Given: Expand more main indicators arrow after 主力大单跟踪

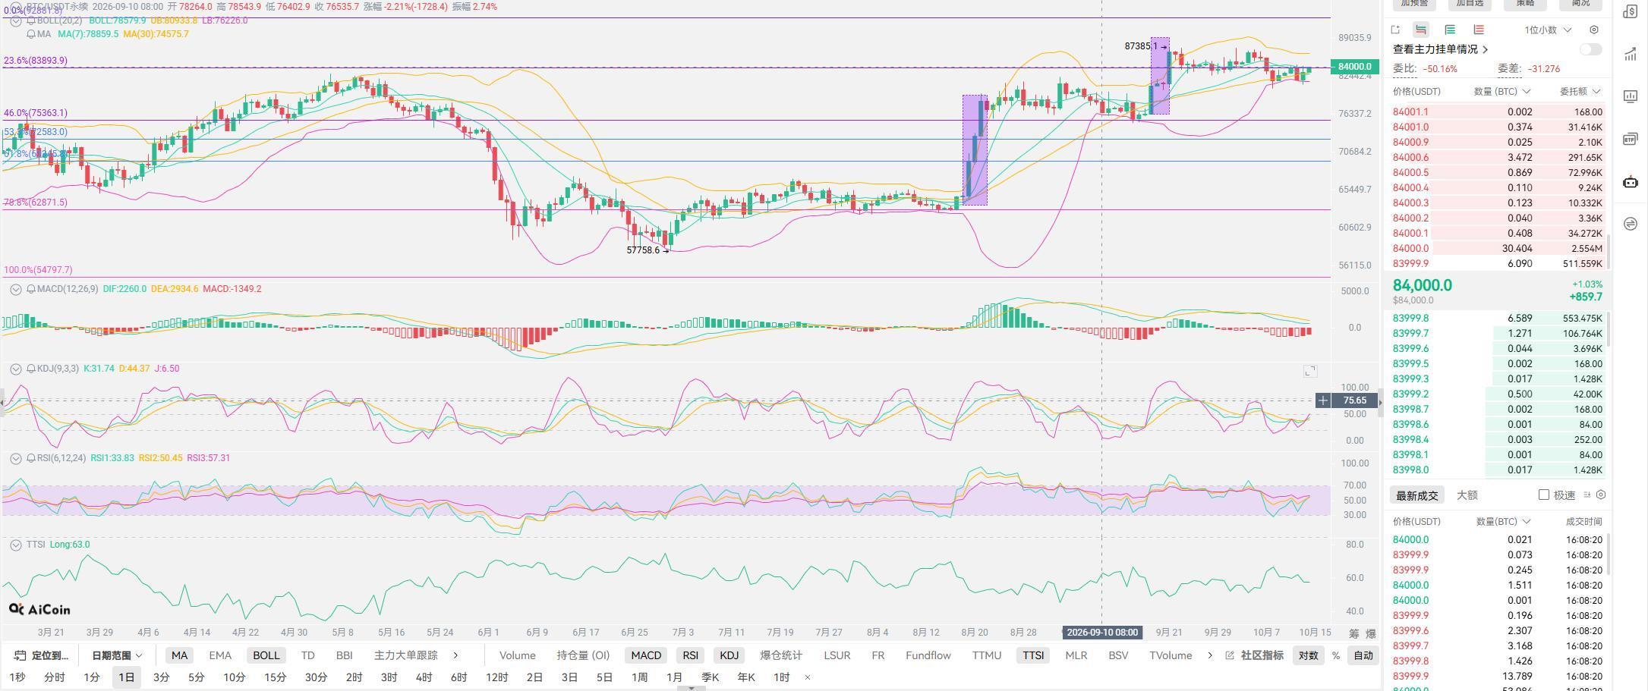Looking at the screenshot, I should coord(455,655).
